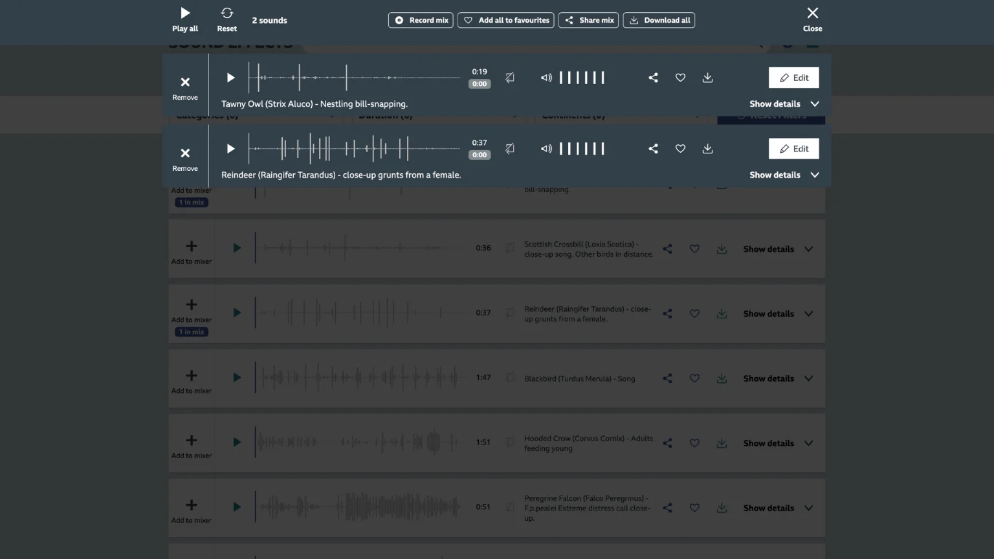Remove Tawny Owl sound from mixer
This screenshot has width=994, height=559.
point(185,87)
